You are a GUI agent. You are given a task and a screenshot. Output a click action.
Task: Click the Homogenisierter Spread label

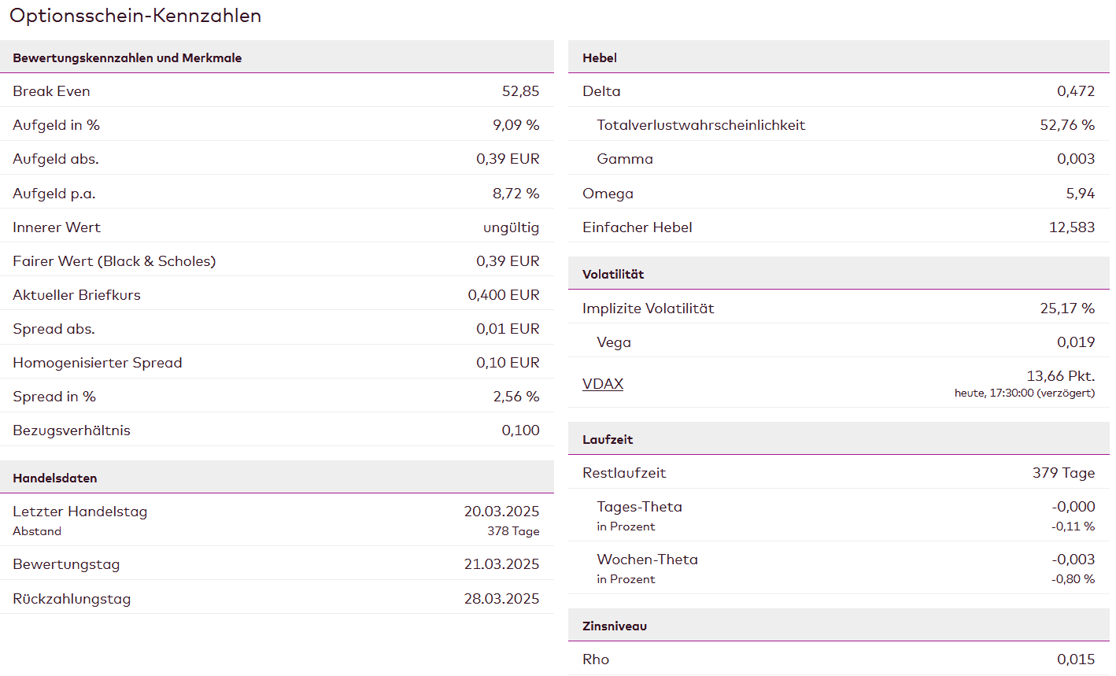pos(98,363)
